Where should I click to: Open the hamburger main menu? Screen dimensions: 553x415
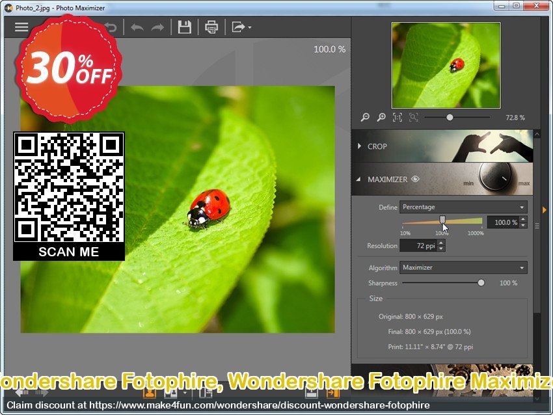(21, 27)
